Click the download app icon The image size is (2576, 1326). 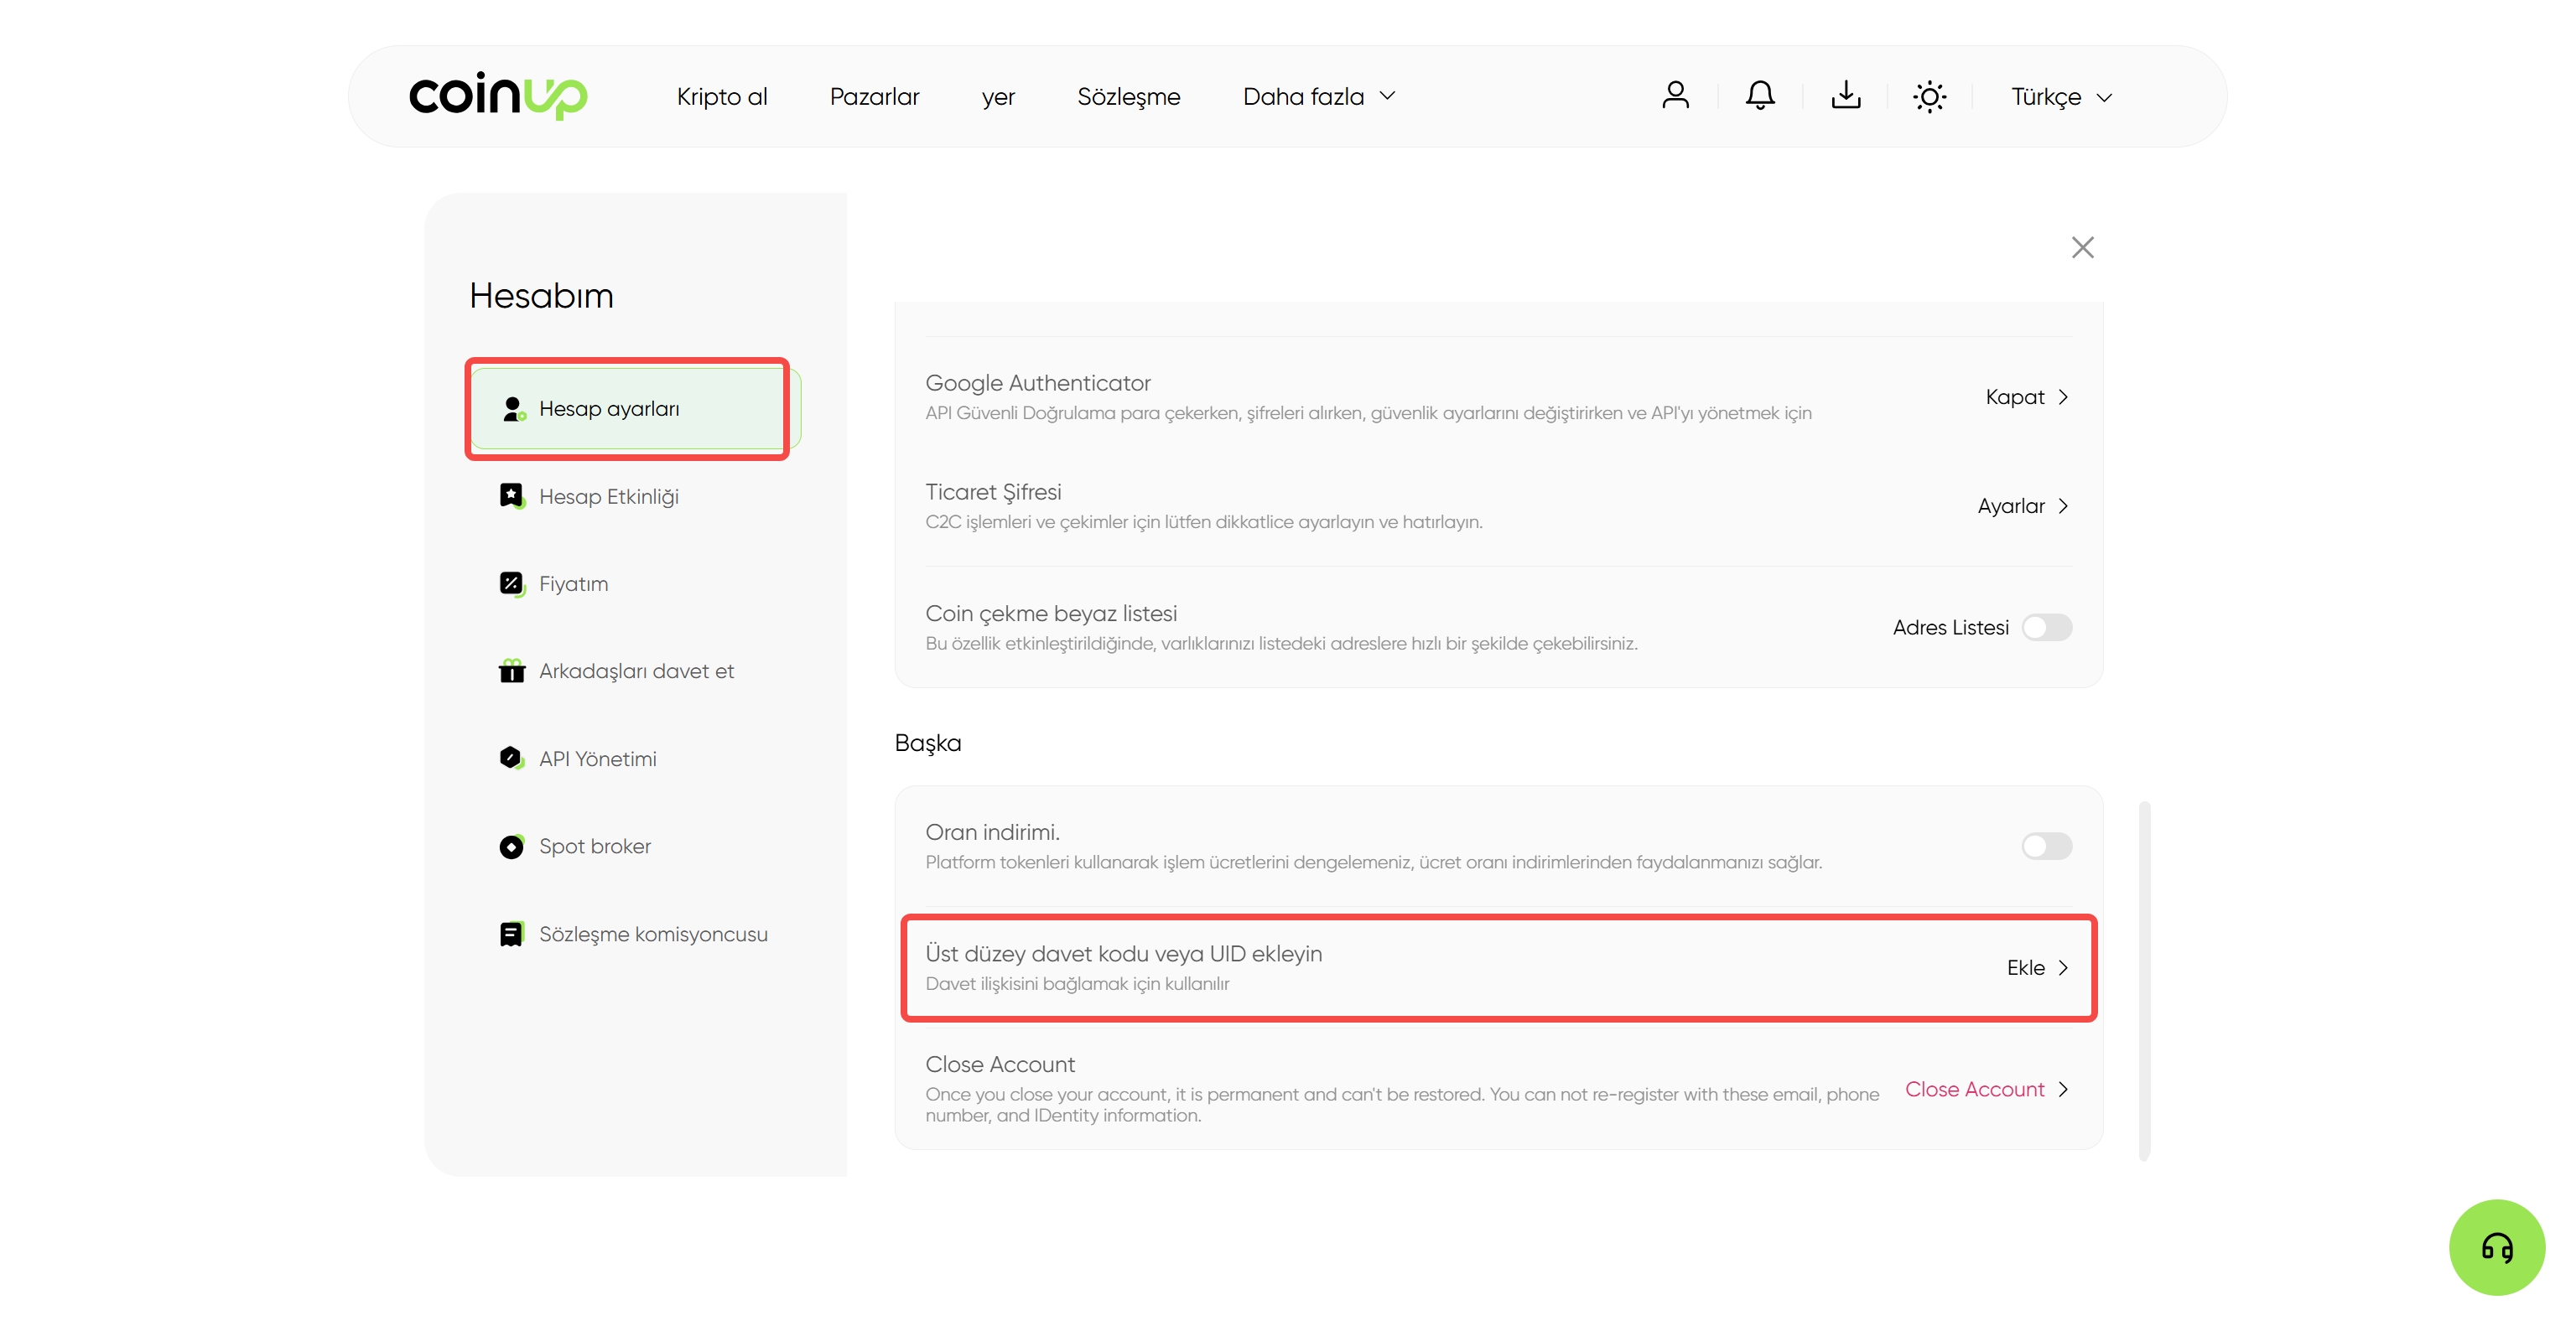tap(1845, 96)
